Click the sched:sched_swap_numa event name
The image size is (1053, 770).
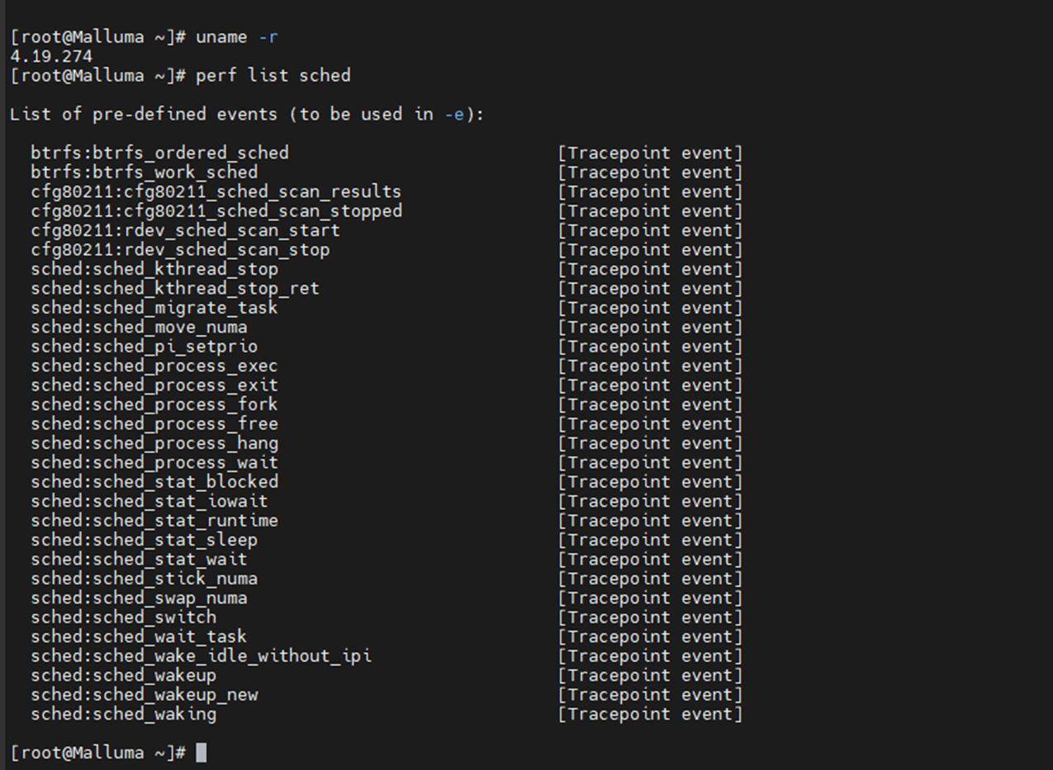[140, 598]
